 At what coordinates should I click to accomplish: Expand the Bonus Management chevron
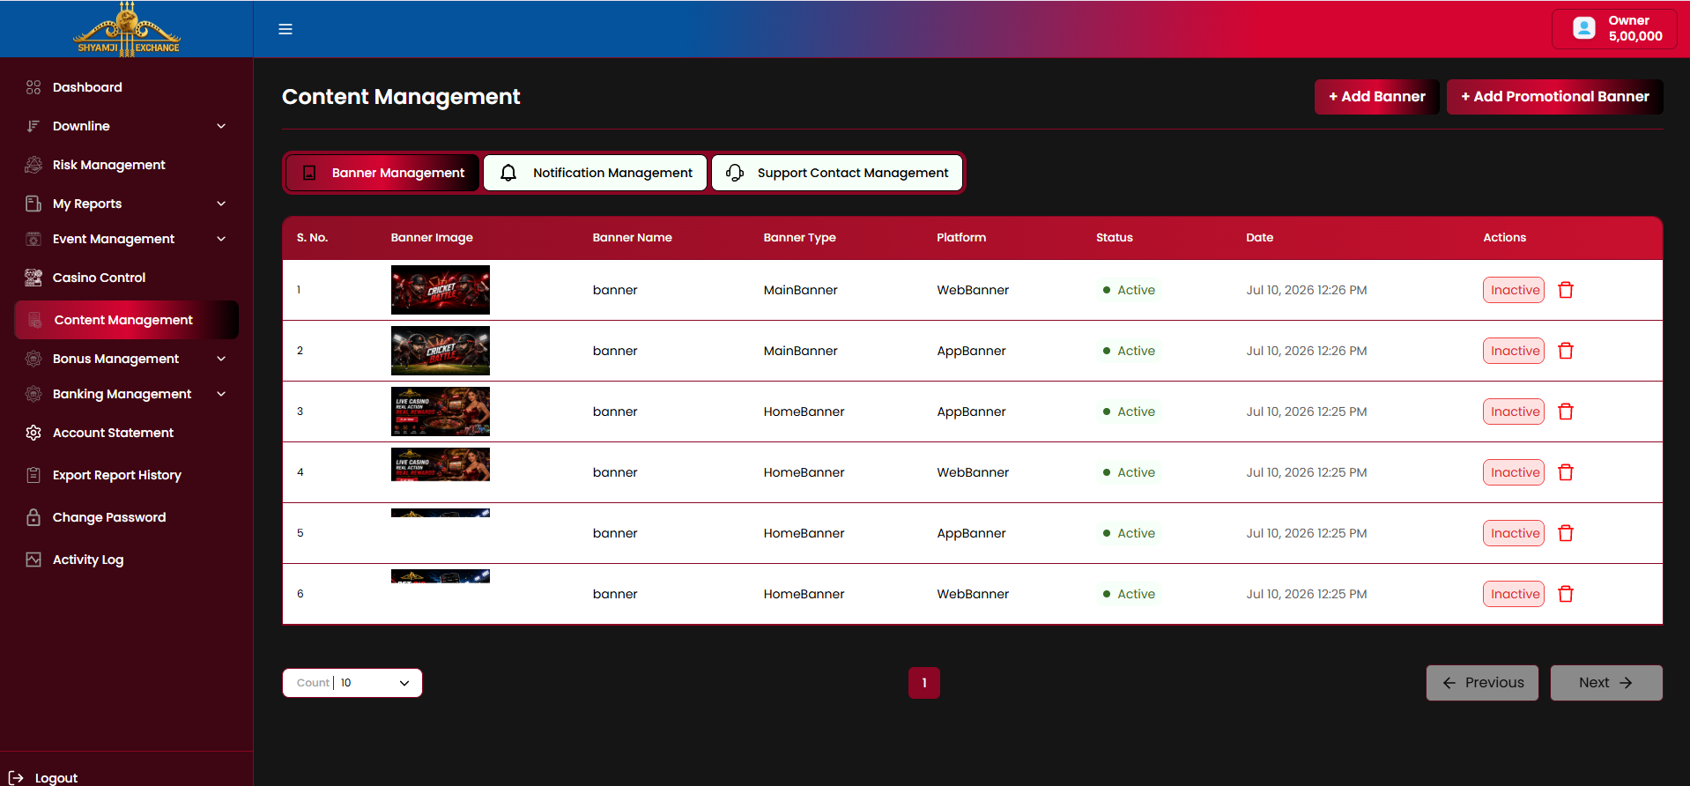point(221,359)
